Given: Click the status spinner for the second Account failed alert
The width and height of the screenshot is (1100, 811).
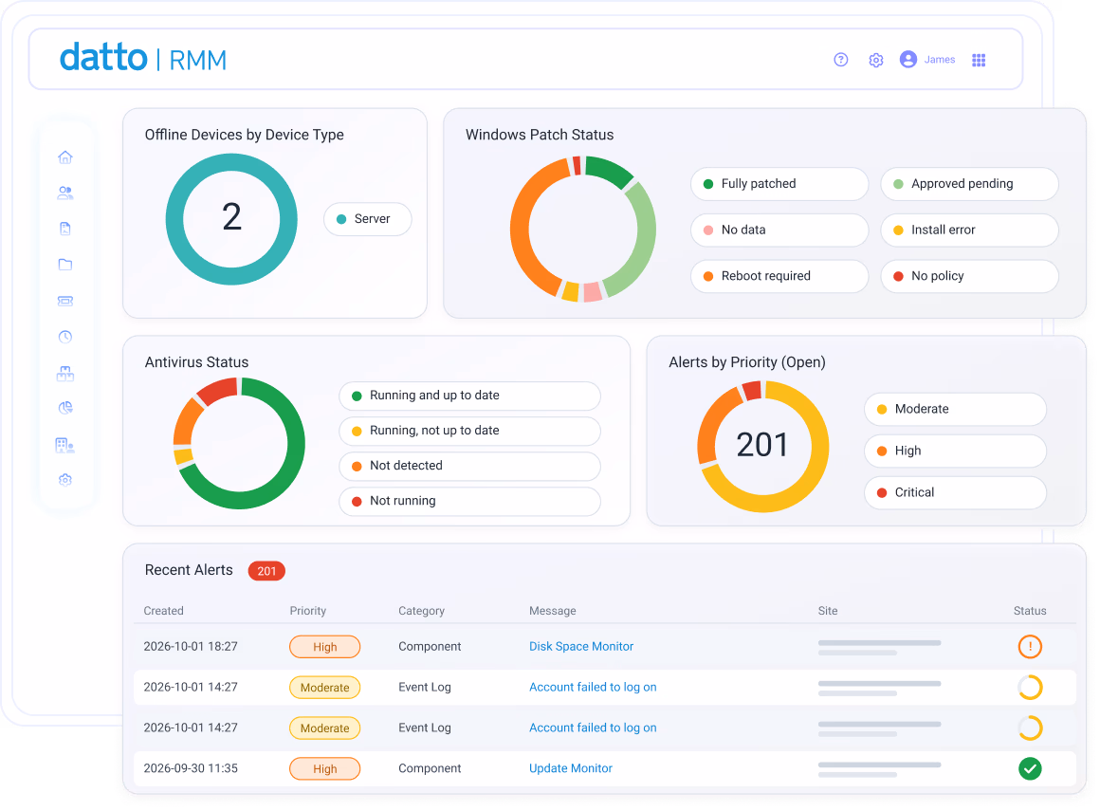Looking at the screenshot, I should click(1030, 728).
